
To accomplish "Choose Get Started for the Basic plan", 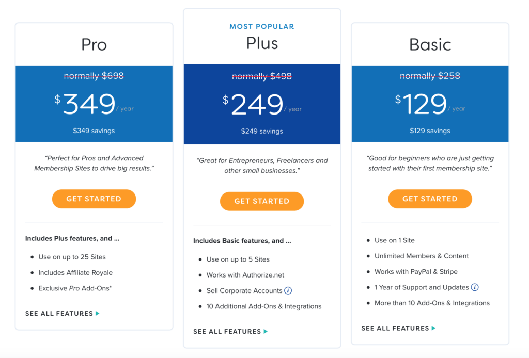I will point(430,199).
